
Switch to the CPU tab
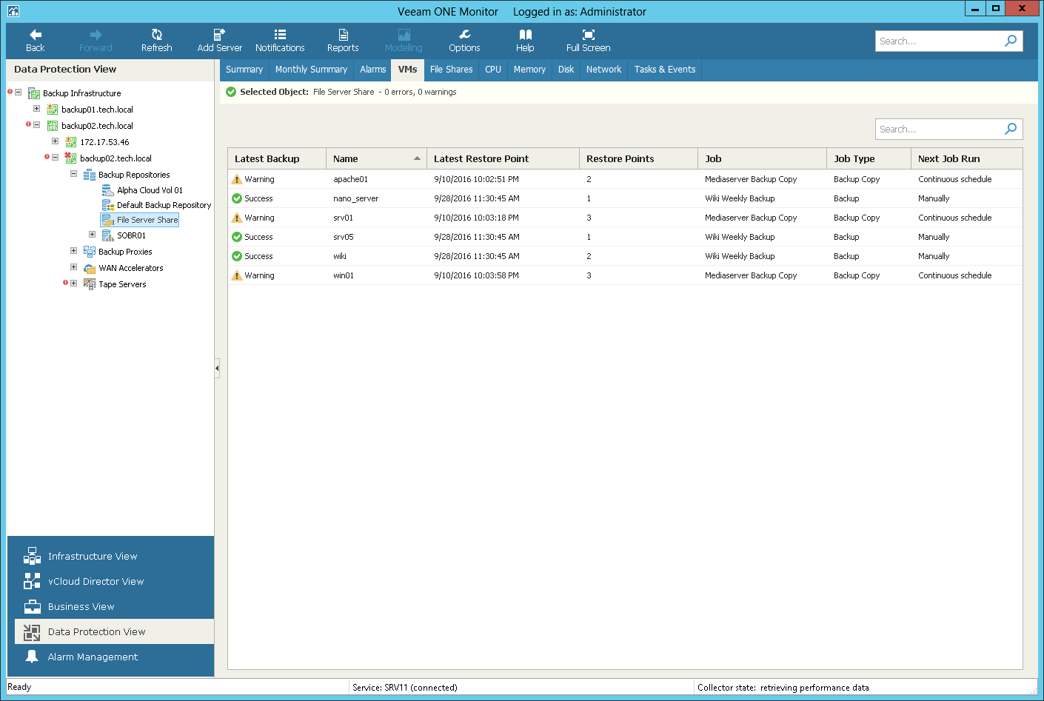click(x=493, y=70)
